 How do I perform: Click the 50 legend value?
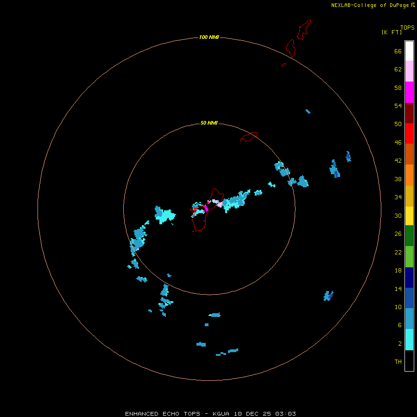point(398,124)
